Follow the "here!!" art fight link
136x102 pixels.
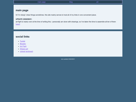point(18,24)
